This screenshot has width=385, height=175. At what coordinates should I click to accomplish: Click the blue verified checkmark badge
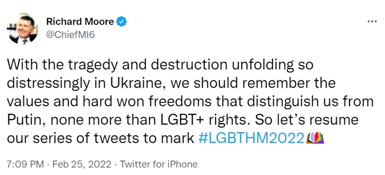(x=121, y=22)
